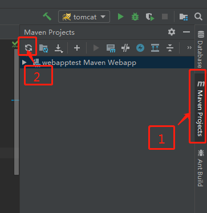Add Maven project with plus icon
This screenshot has height=213, width=207.
77,48
